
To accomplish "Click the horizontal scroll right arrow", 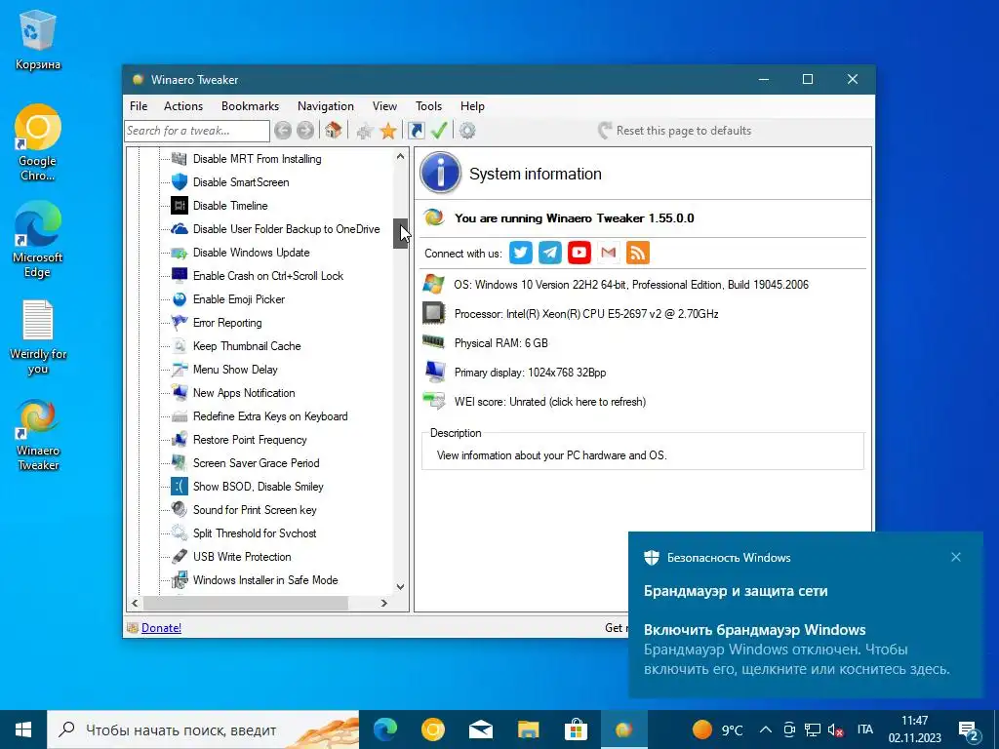I will click(383, 603).
